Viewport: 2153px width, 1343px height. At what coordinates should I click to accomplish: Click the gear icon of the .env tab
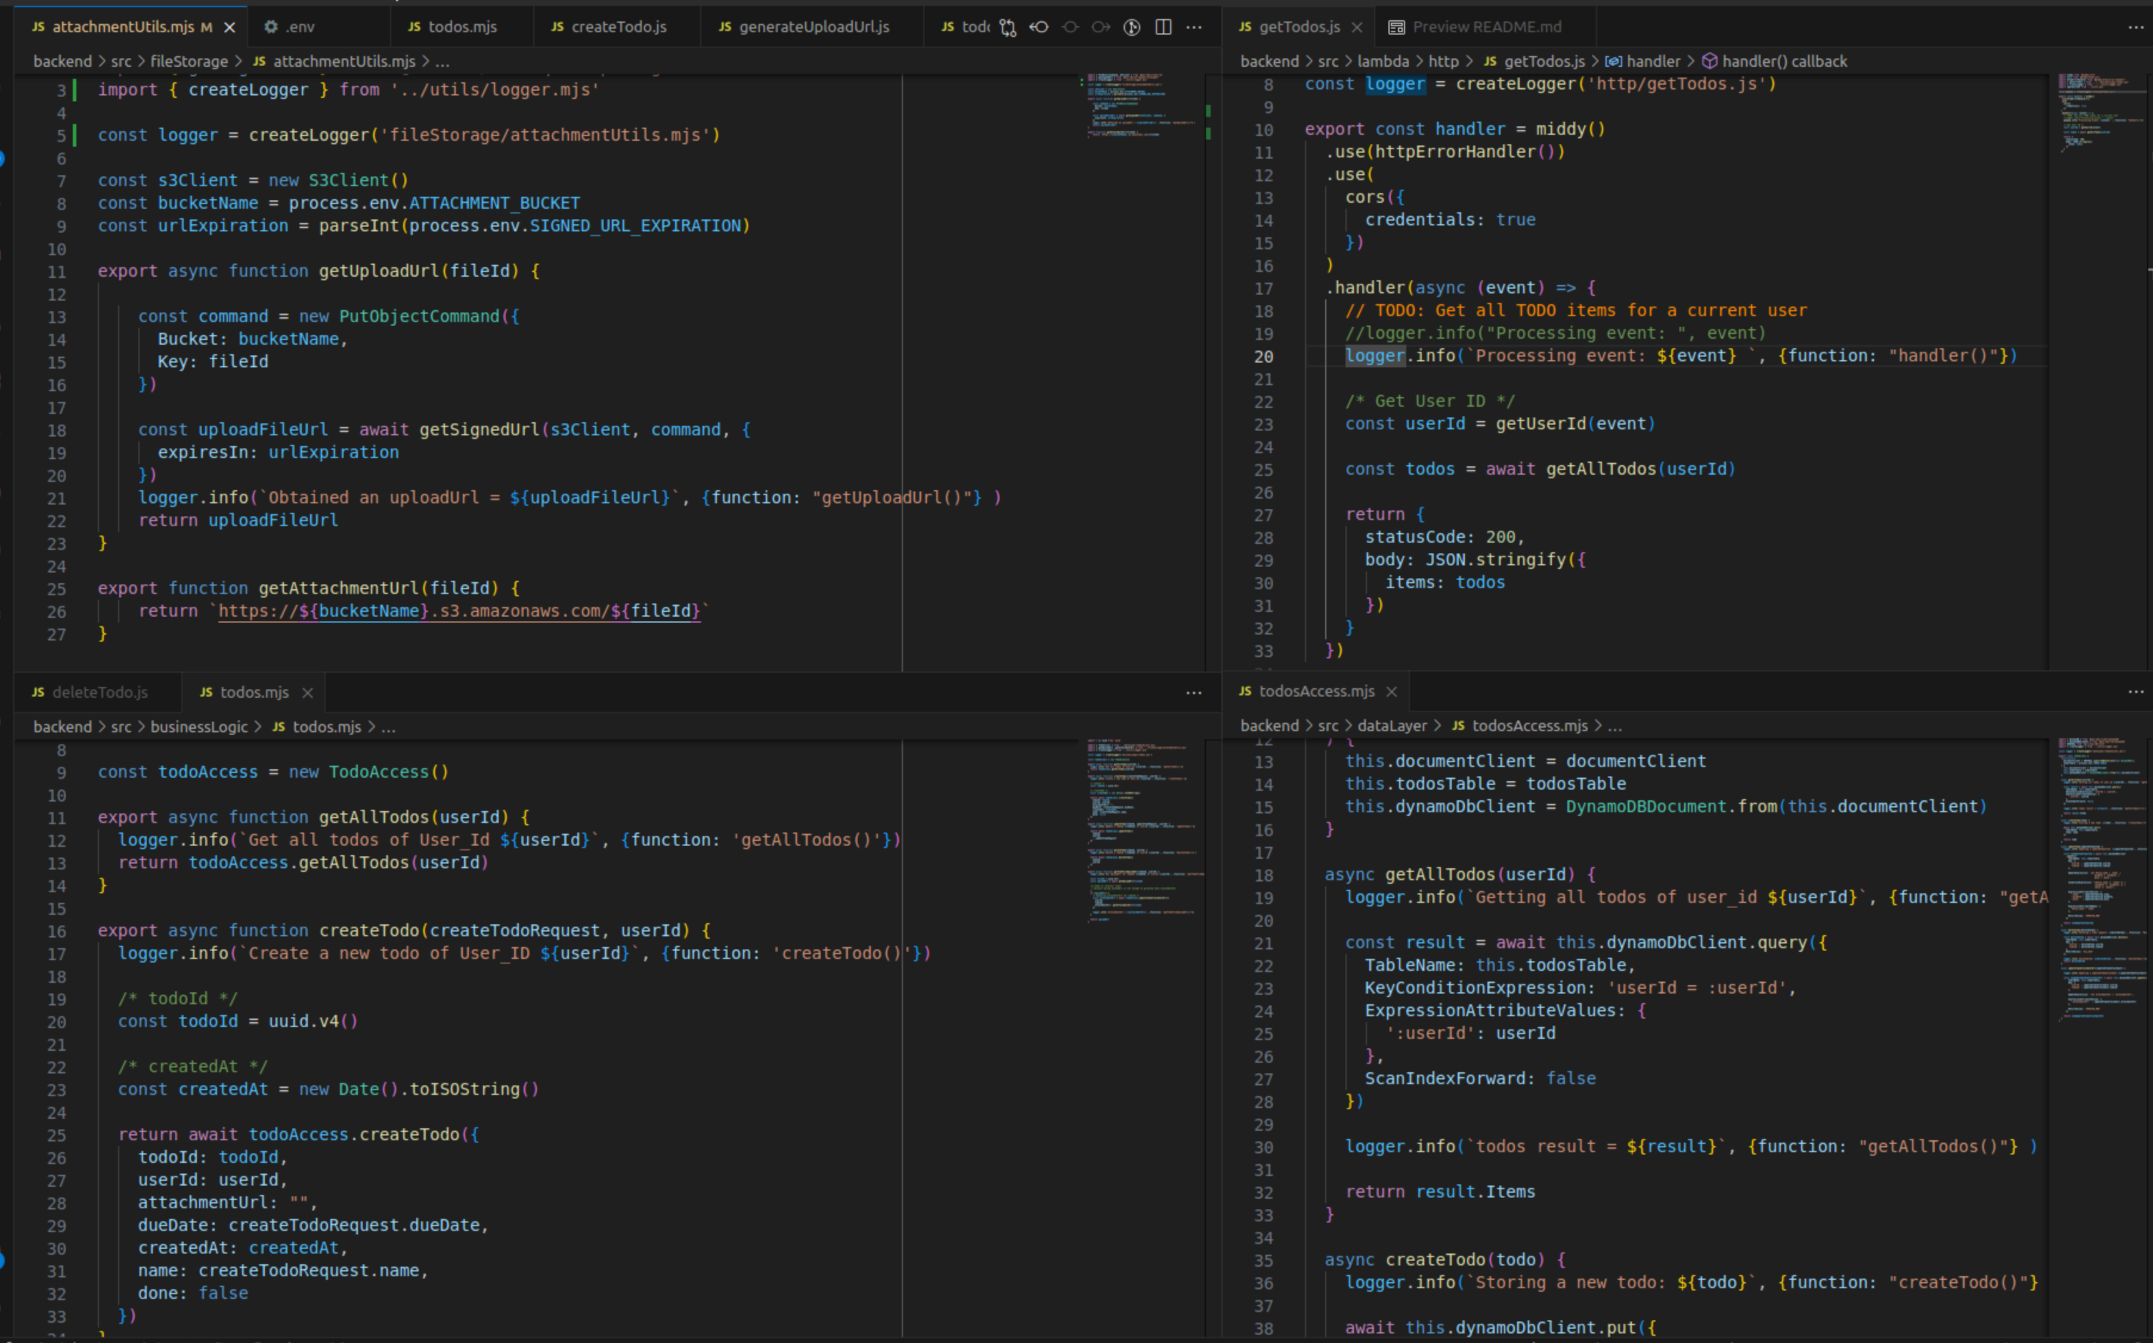pos(271,27)
